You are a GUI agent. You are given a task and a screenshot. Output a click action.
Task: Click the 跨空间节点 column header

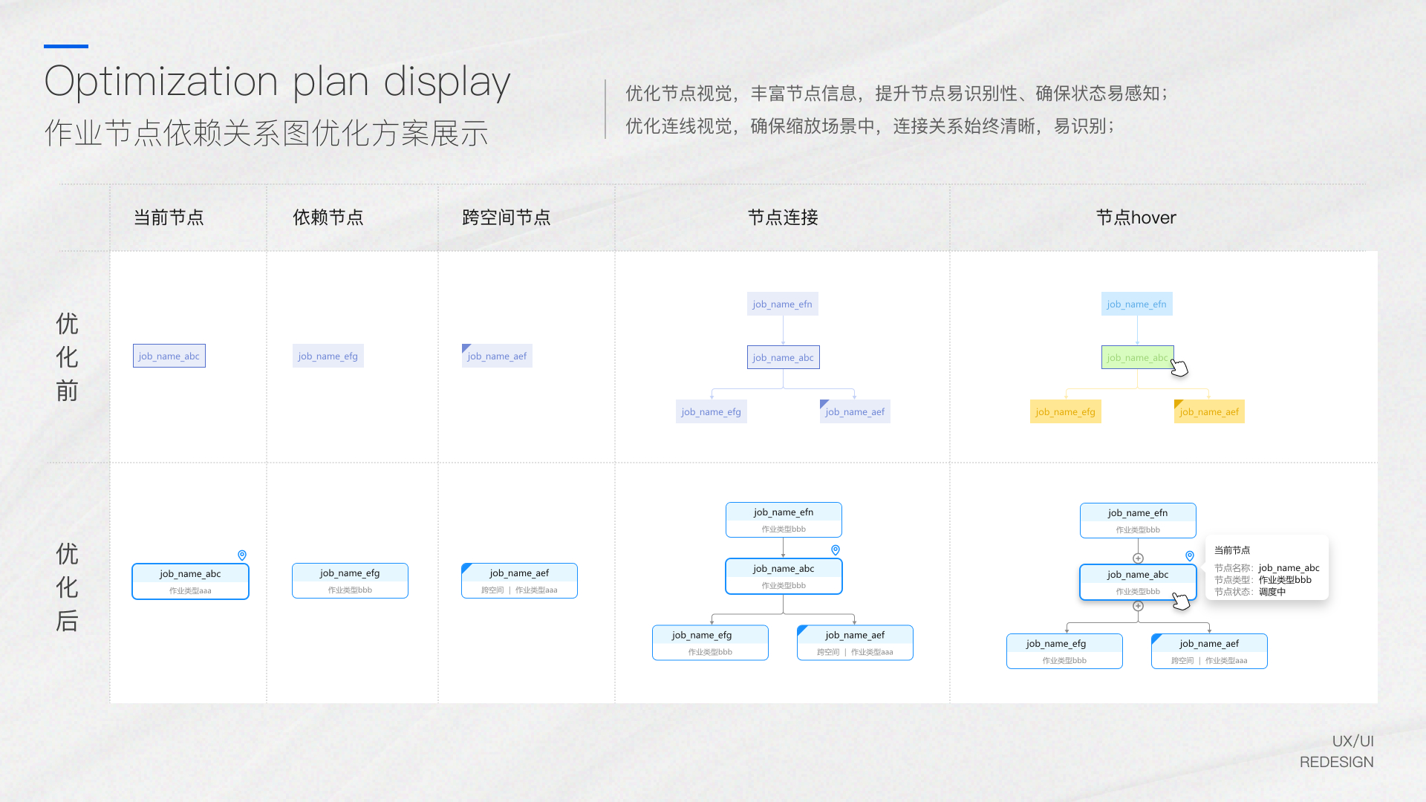click(x=506, y=218)
